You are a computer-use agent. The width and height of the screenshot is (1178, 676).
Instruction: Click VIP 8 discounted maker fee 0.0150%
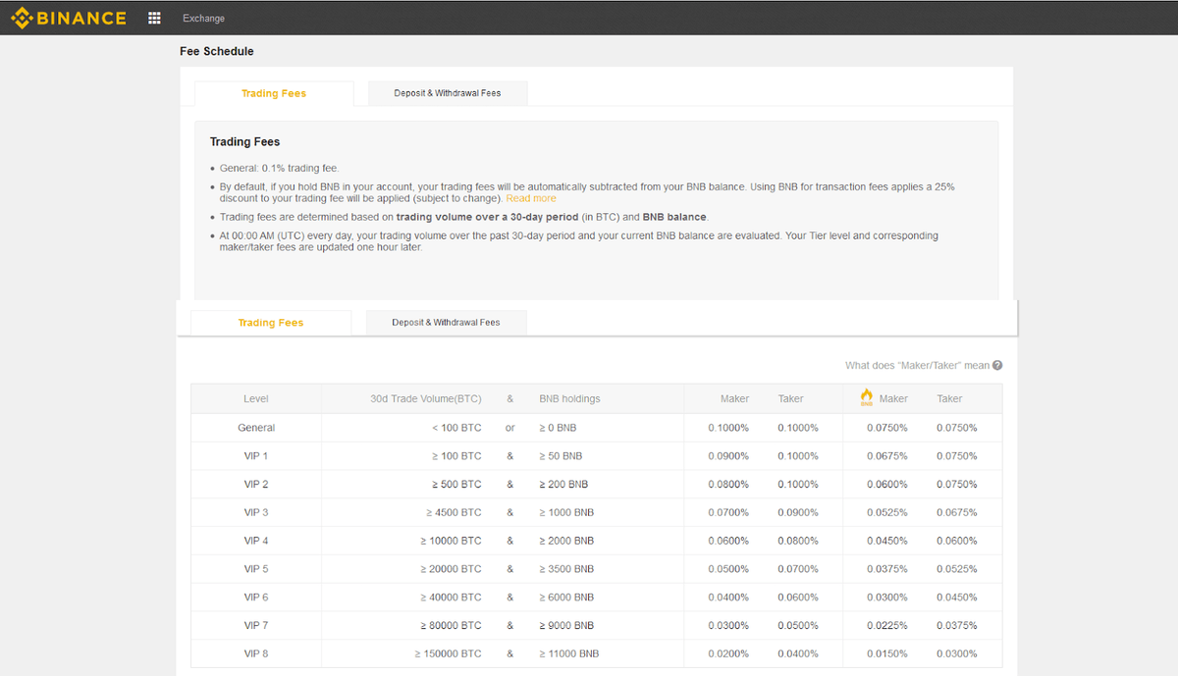coord(887,653)
